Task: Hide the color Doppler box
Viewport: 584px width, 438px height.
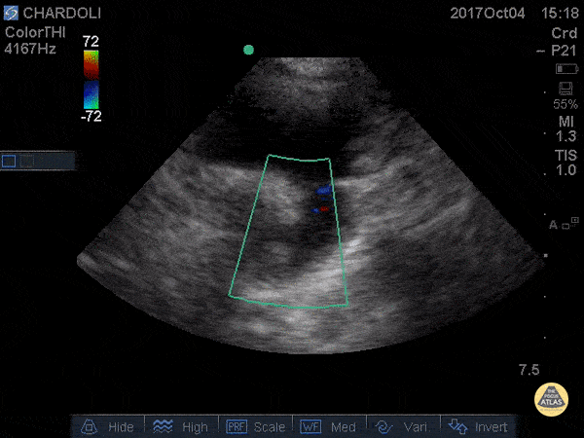Action: (107, 426)
